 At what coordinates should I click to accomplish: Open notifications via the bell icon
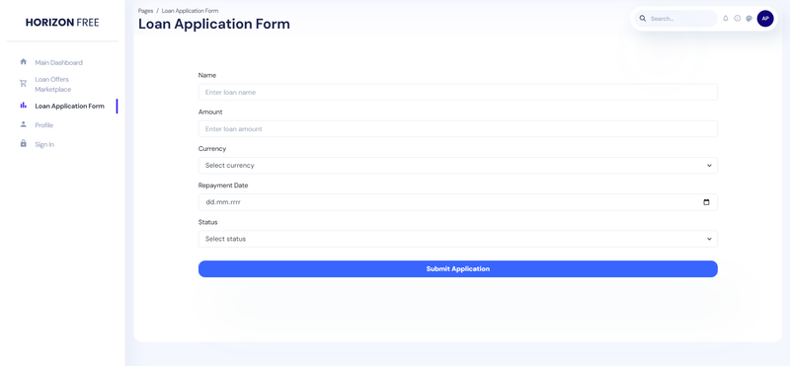tap(726, 19)
